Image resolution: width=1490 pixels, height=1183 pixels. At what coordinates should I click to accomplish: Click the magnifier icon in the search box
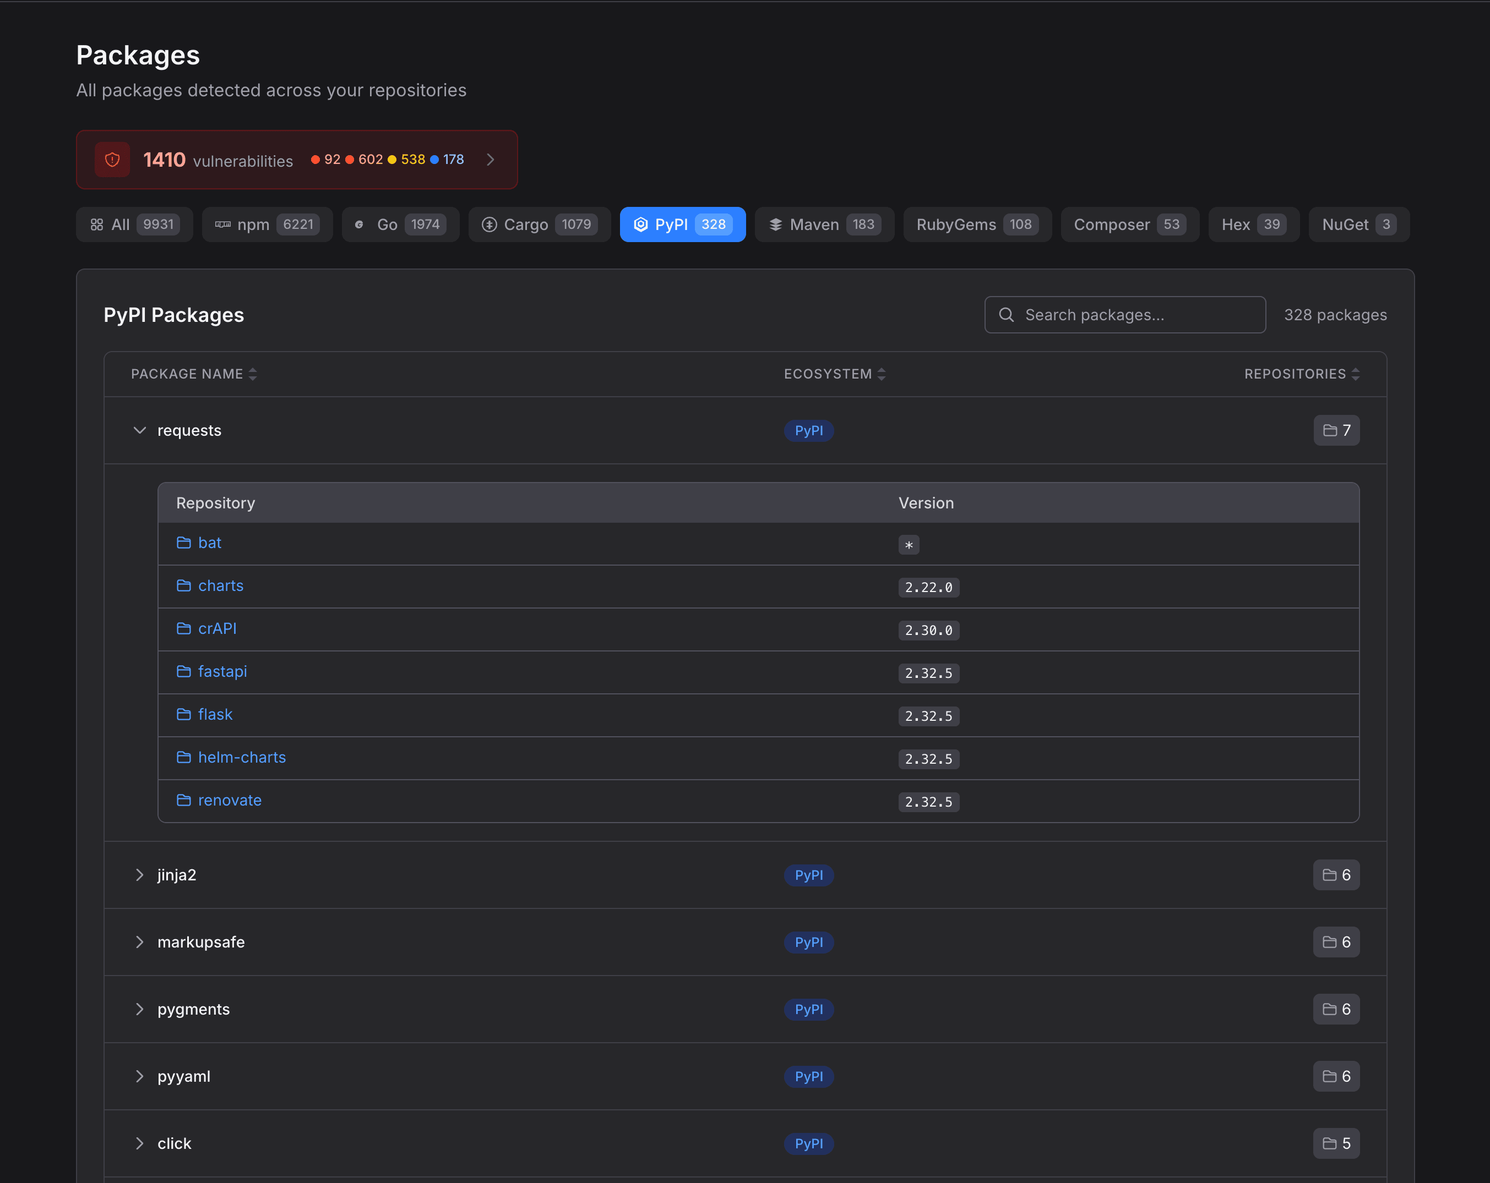(1006, 314)
